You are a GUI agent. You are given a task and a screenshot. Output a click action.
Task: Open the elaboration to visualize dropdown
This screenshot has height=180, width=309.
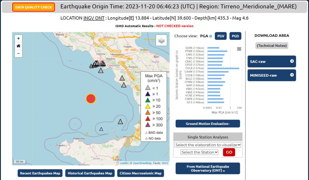(208, 145)
